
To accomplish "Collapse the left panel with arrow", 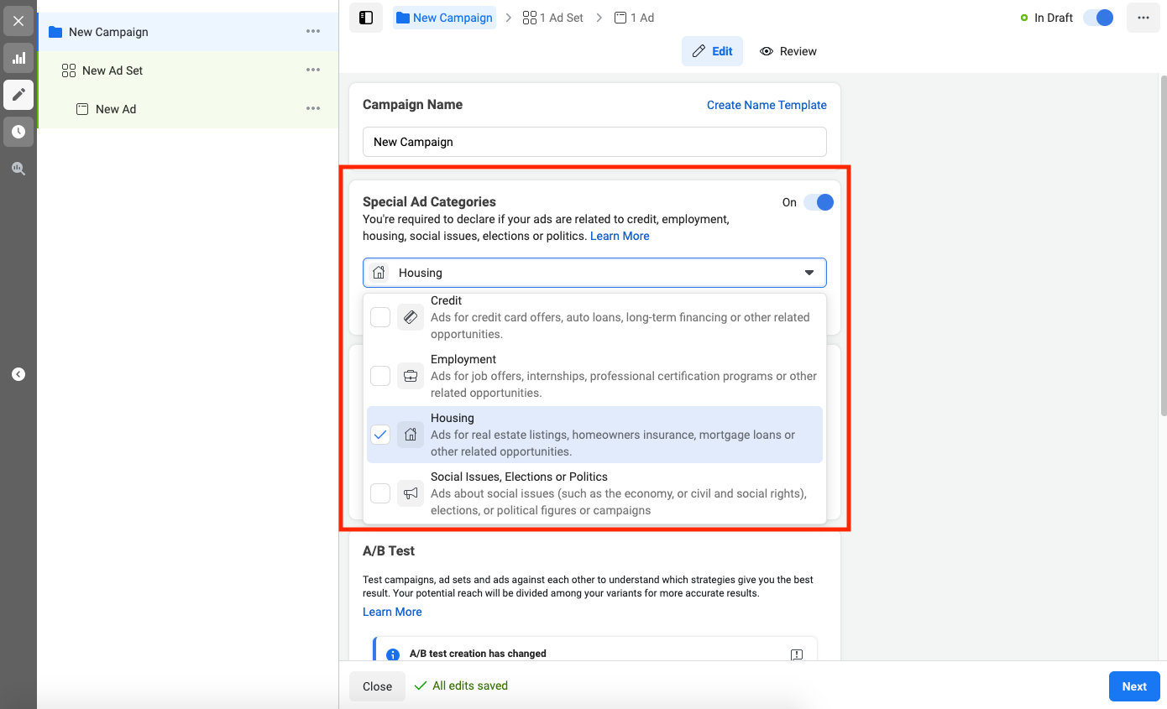I will point(18,374).
